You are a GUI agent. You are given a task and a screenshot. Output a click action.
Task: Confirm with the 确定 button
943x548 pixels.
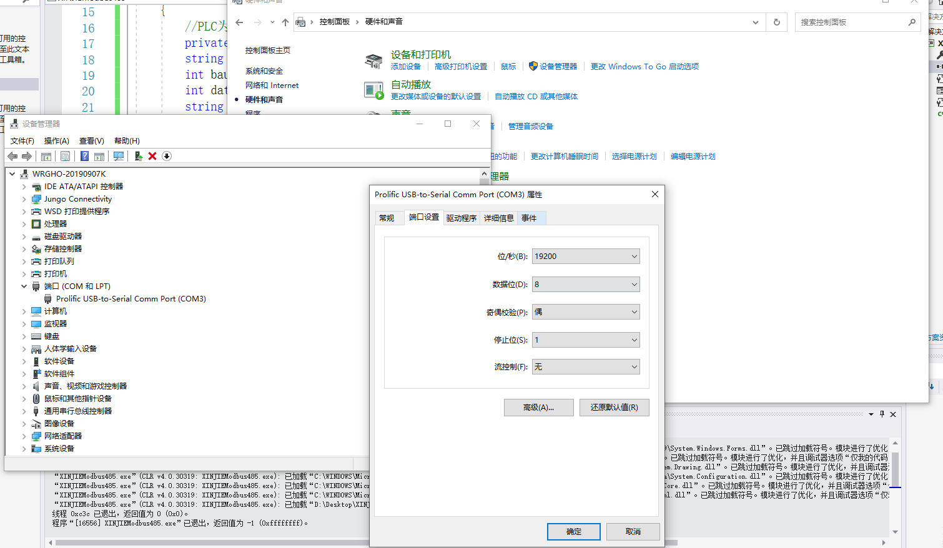pyautogui.click(x=574, y=532)
